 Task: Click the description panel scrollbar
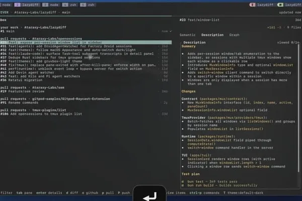coord(298,108)
